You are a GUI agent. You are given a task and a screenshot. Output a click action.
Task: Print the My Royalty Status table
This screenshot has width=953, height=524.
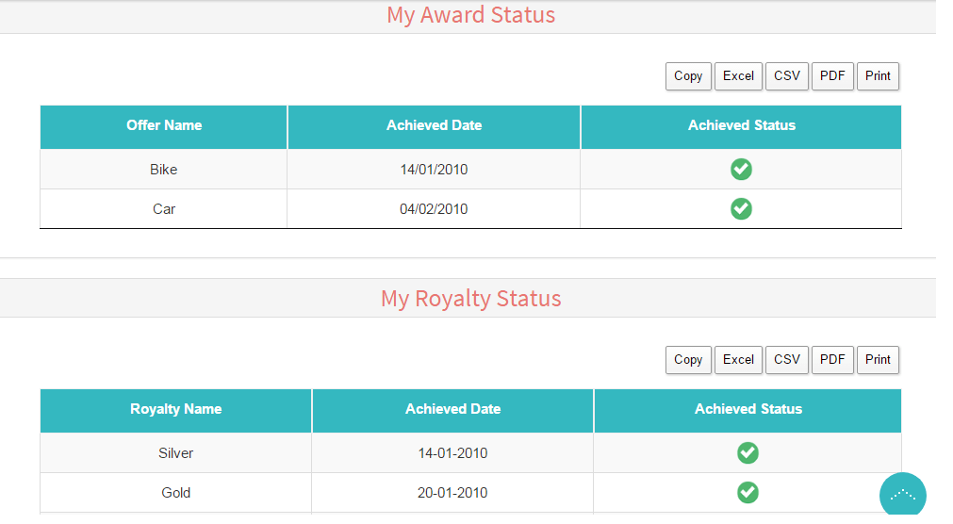(x=878, y=360)
